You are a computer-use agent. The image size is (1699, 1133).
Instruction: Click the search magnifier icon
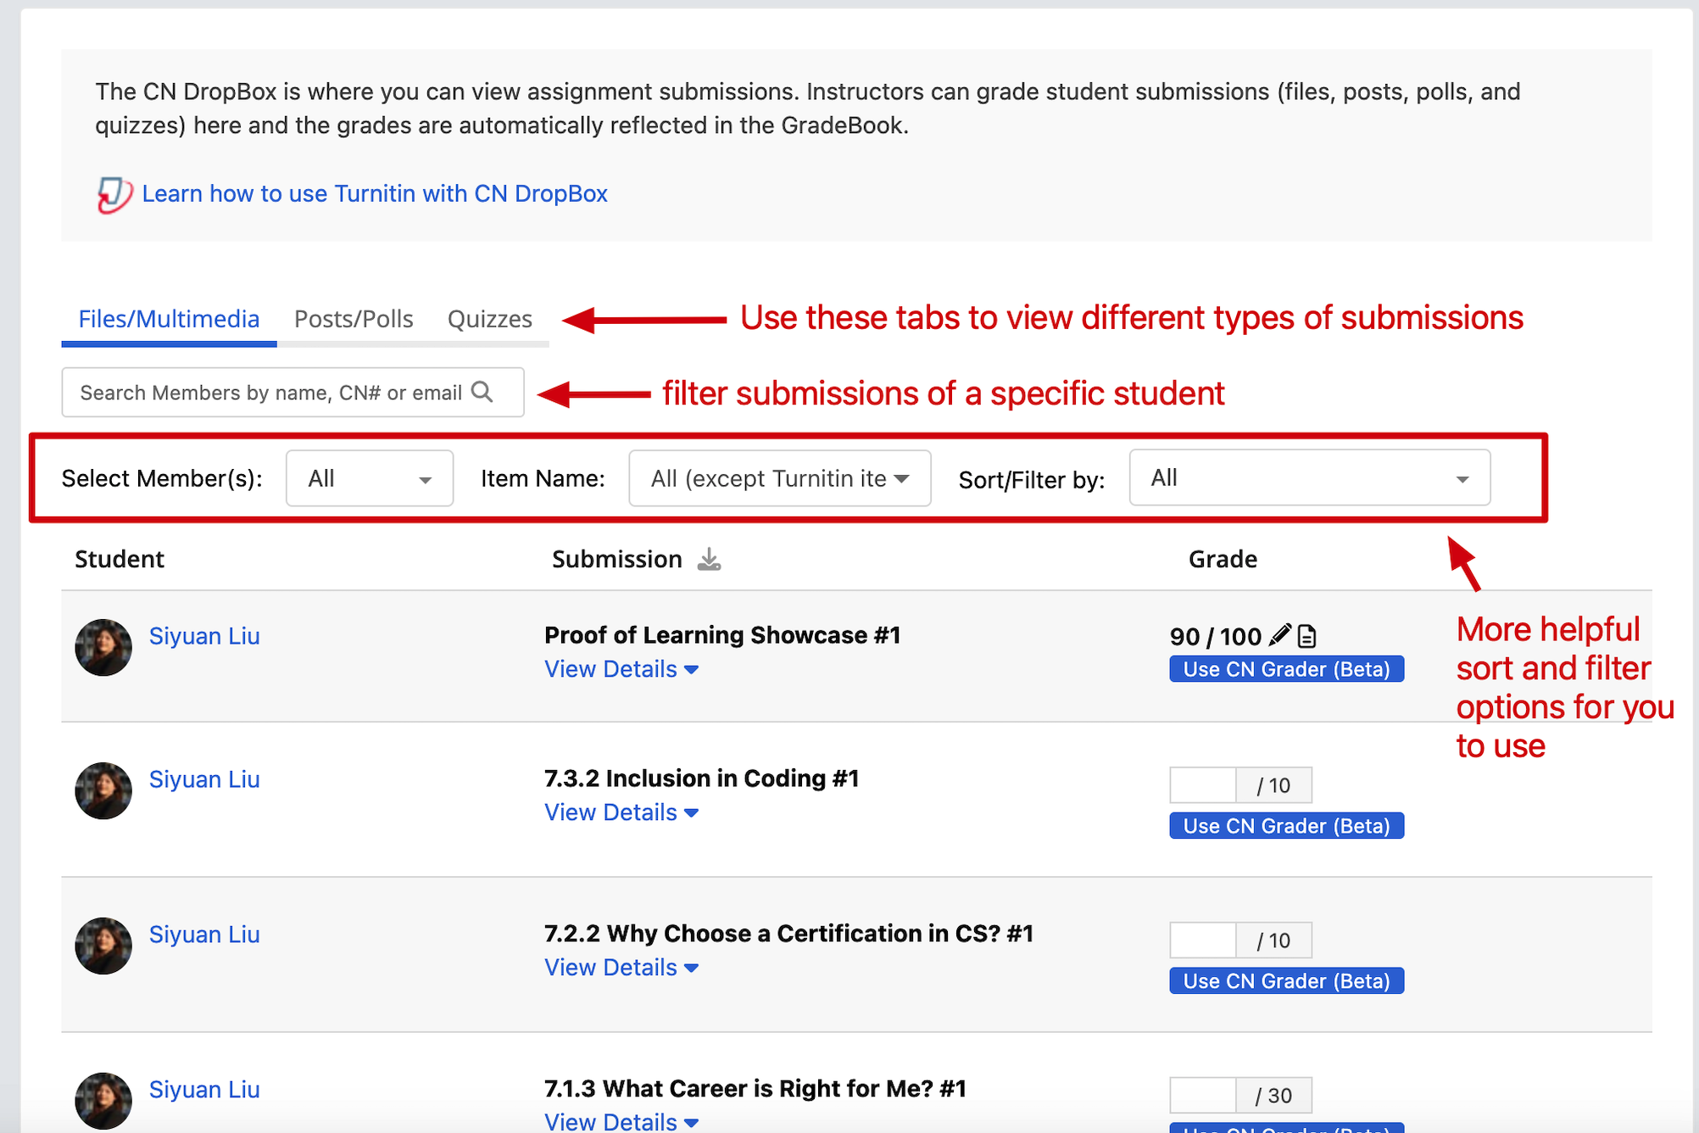pyautogui.click(x=482, y=392)
